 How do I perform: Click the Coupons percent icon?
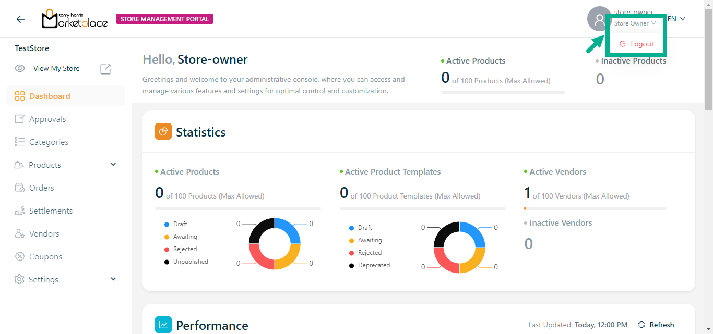20,256
